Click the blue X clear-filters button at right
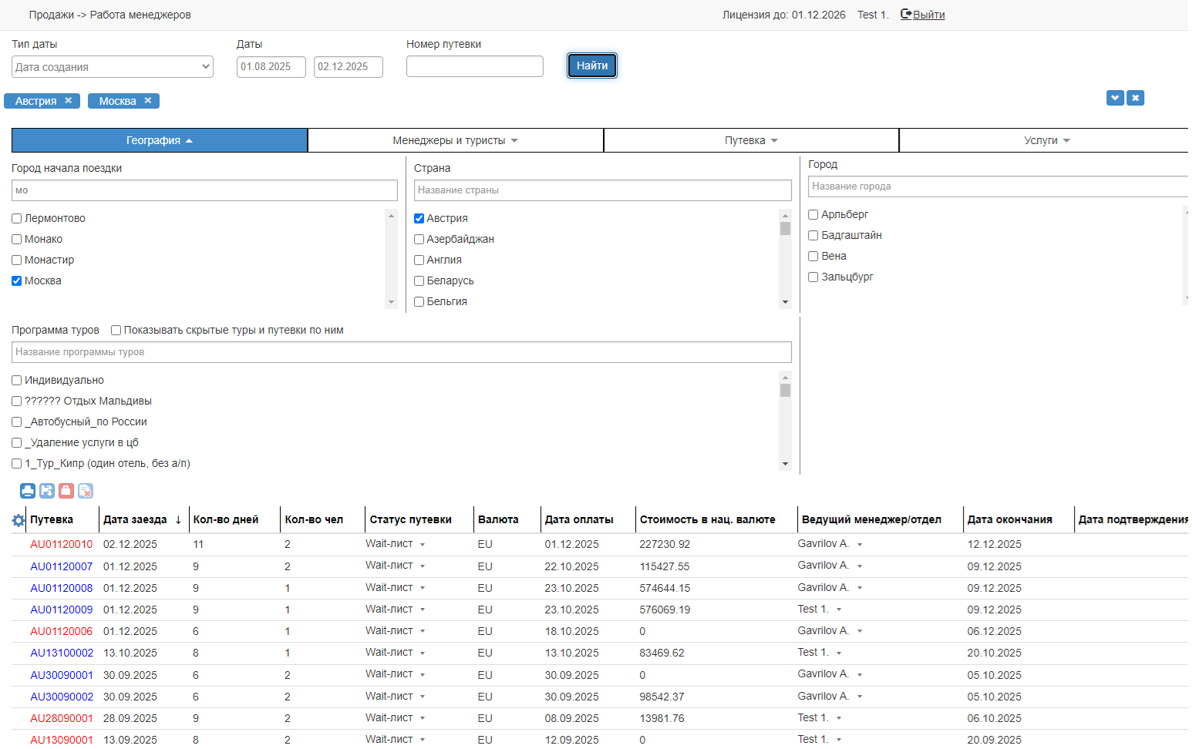The image size is (1192, 749). 1135,98
